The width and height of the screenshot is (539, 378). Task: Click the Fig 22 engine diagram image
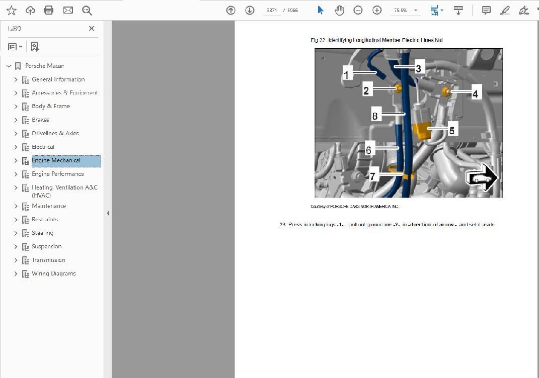[x=408, y=123]
